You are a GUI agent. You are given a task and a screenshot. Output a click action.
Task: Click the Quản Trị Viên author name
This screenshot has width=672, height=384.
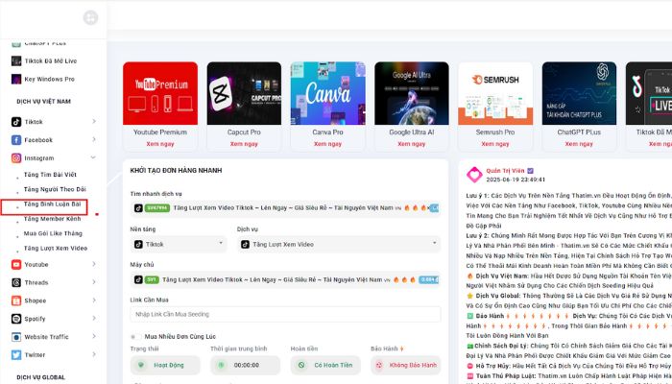click(x=505, y=171)
